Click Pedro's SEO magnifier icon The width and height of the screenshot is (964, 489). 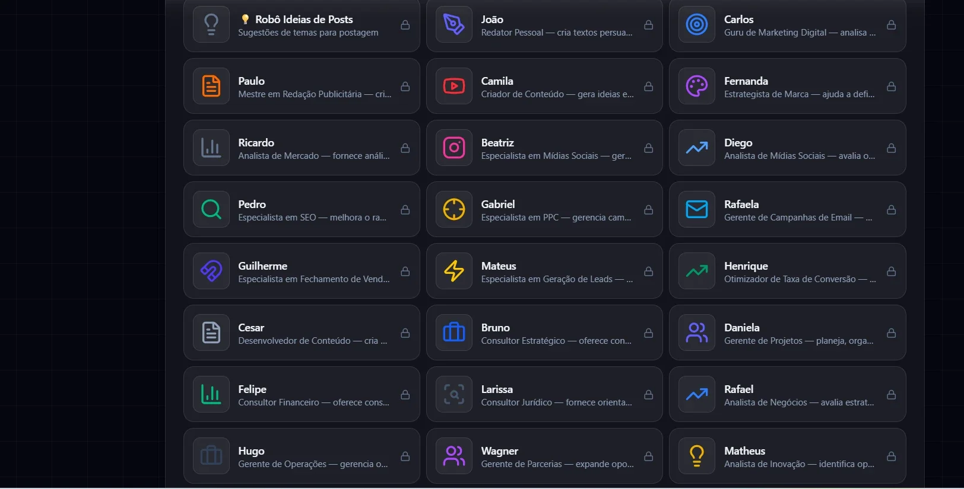[211, 209]
